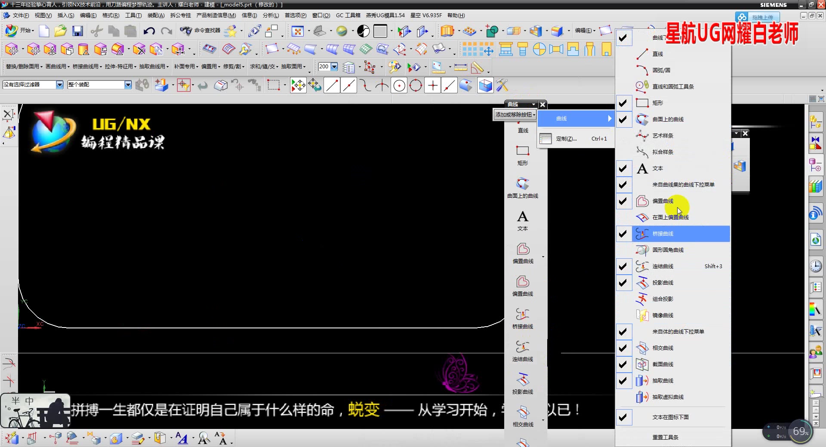
Task: Open the 添加或移除按钮 dropdown
Action: coord(515,115)
